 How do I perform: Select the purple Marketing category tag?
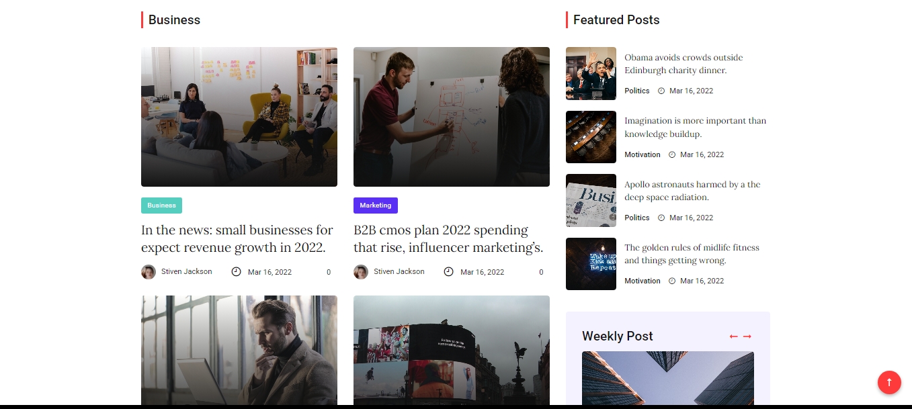coord(376,206)
